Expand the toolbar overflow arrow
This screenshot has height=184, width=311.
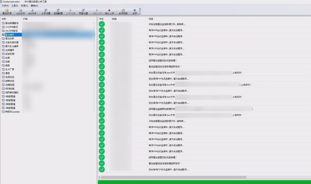point(140,13)
